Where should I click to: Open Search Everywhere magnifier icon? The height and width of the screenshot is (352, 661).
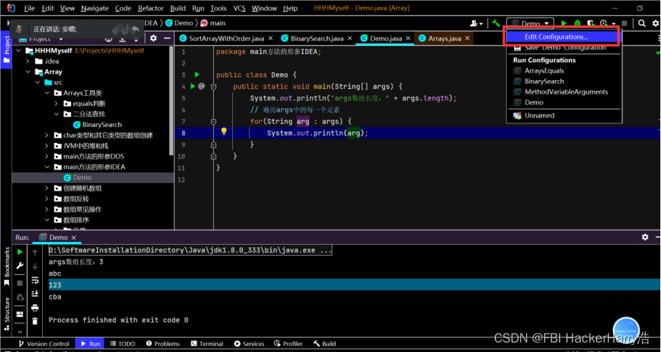click(641, 23)
